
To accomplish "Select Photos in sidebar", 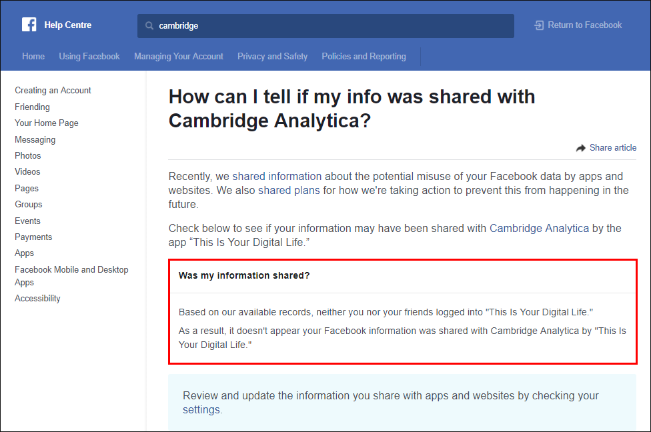I will pyautogui.click(x=28, y=155).
